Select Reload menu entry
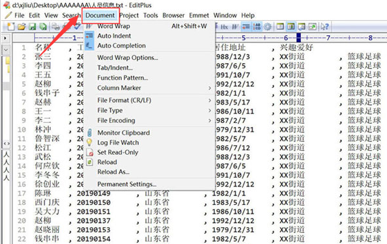Image resolution: width=387 pixels, height=244 pixels. 149,162
